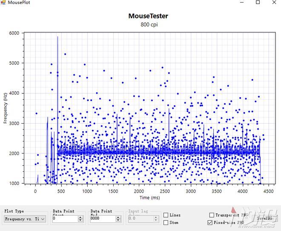Click the 4500 x-axis tick label
Image resolution: width=281 pixels, height=231 pixels.
click(x=268, y=191)
